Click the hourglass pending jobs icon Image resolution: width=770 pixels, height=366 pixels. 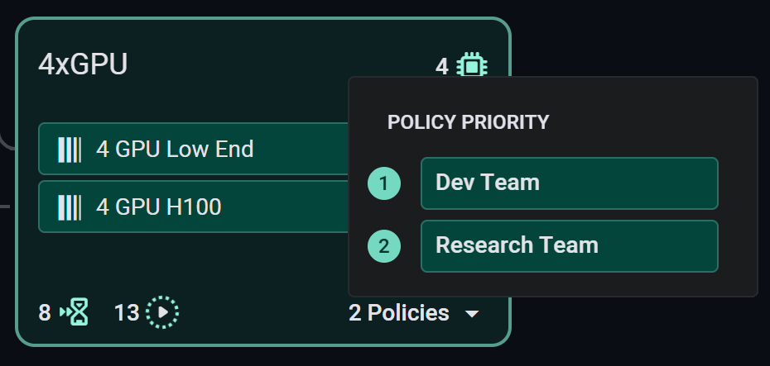(75, 312)
